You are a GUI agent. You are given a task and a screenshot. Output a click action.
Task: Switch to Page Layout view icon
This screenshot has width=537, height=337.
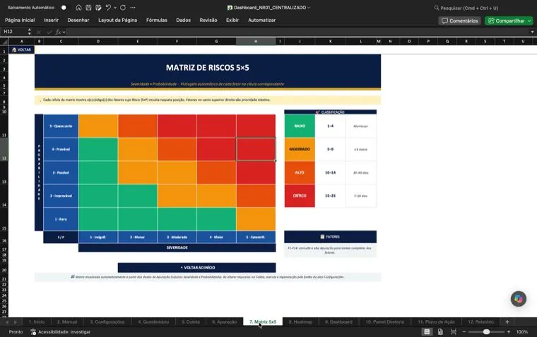tap(440, 332)
